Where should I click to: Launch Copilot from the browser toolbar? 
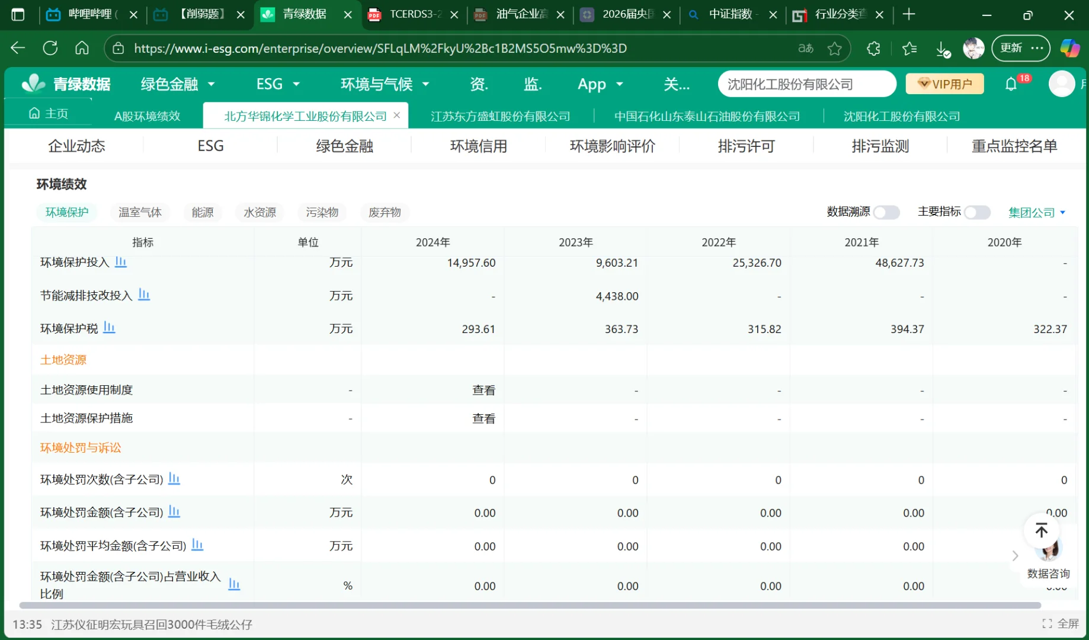point(1070,48)
